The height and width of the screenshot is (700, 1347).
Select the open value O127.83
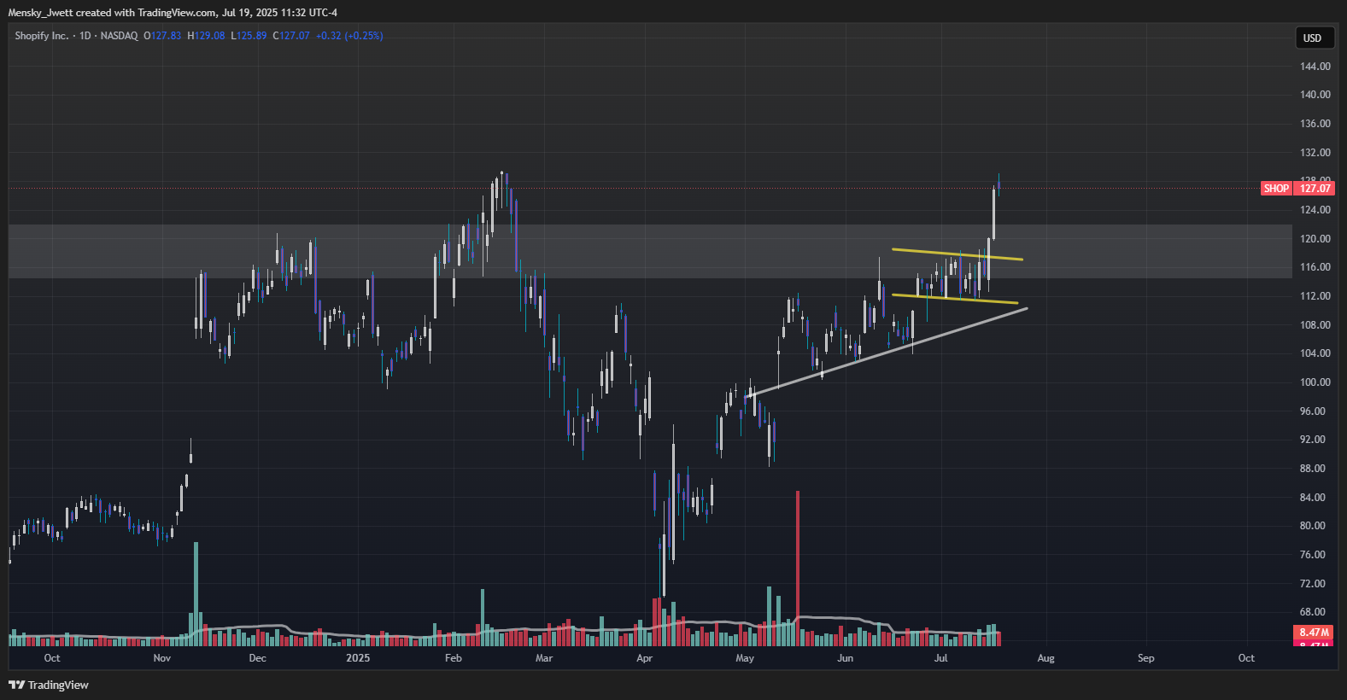pyautogui.click(x=162, y=36)
